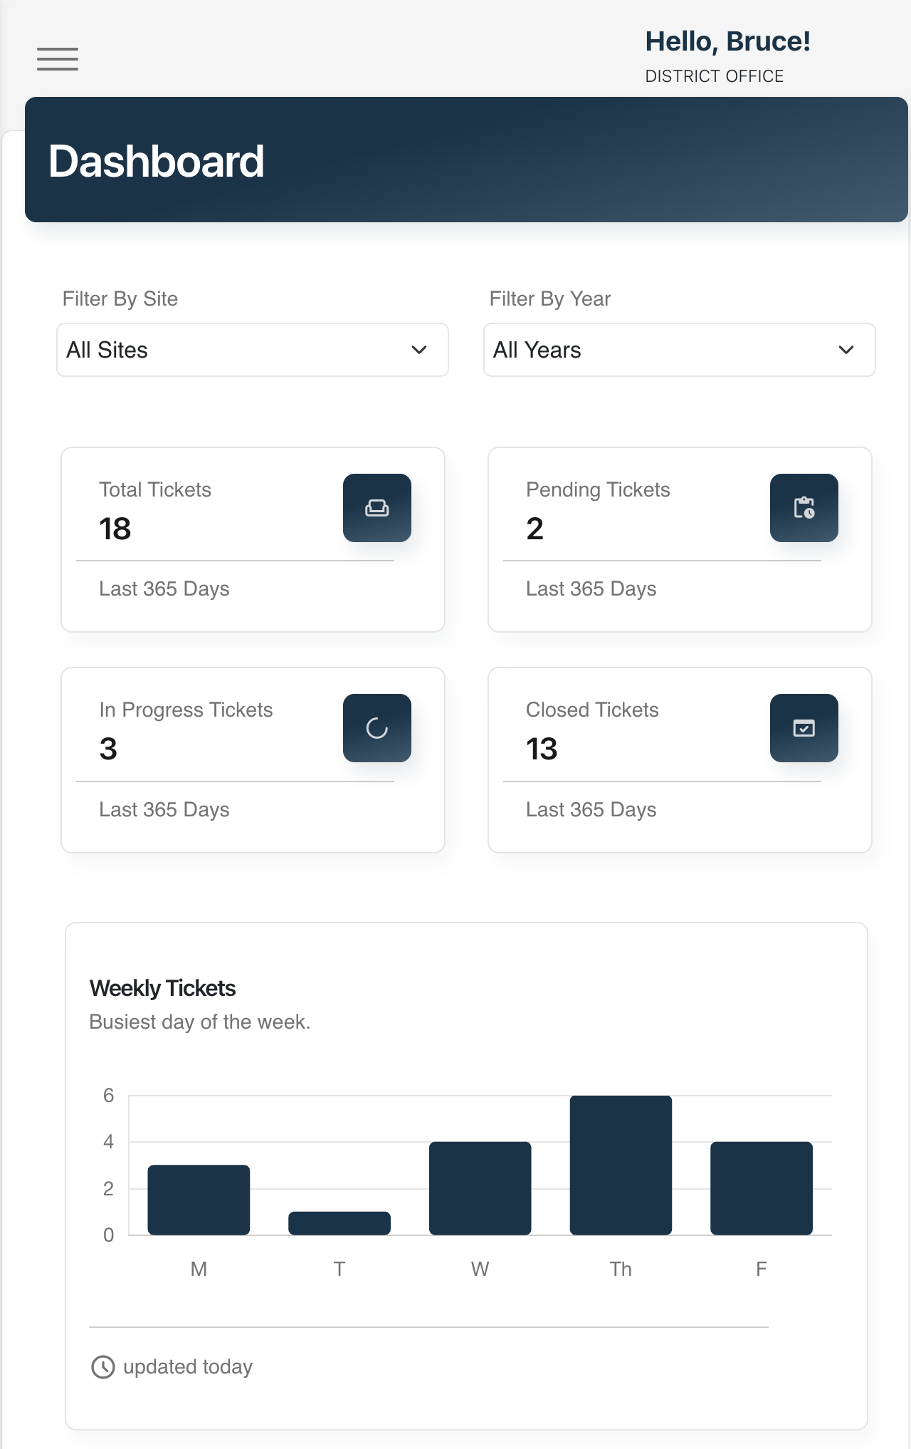911x1449 pixels.
Task: Click the Dashboard header banner
Action: [x=466, y=160]
